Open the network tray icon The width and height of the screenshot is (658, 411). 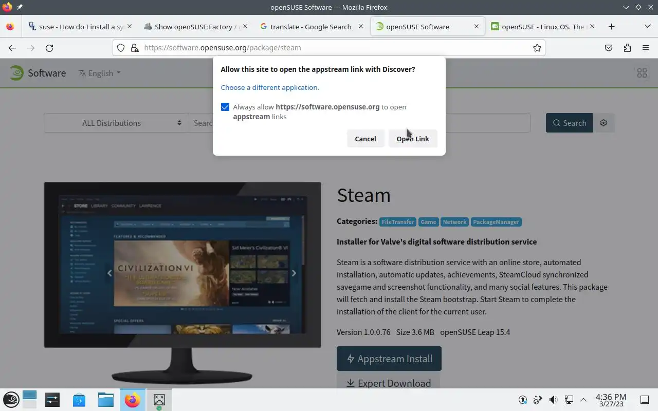(x=569, y=400)
